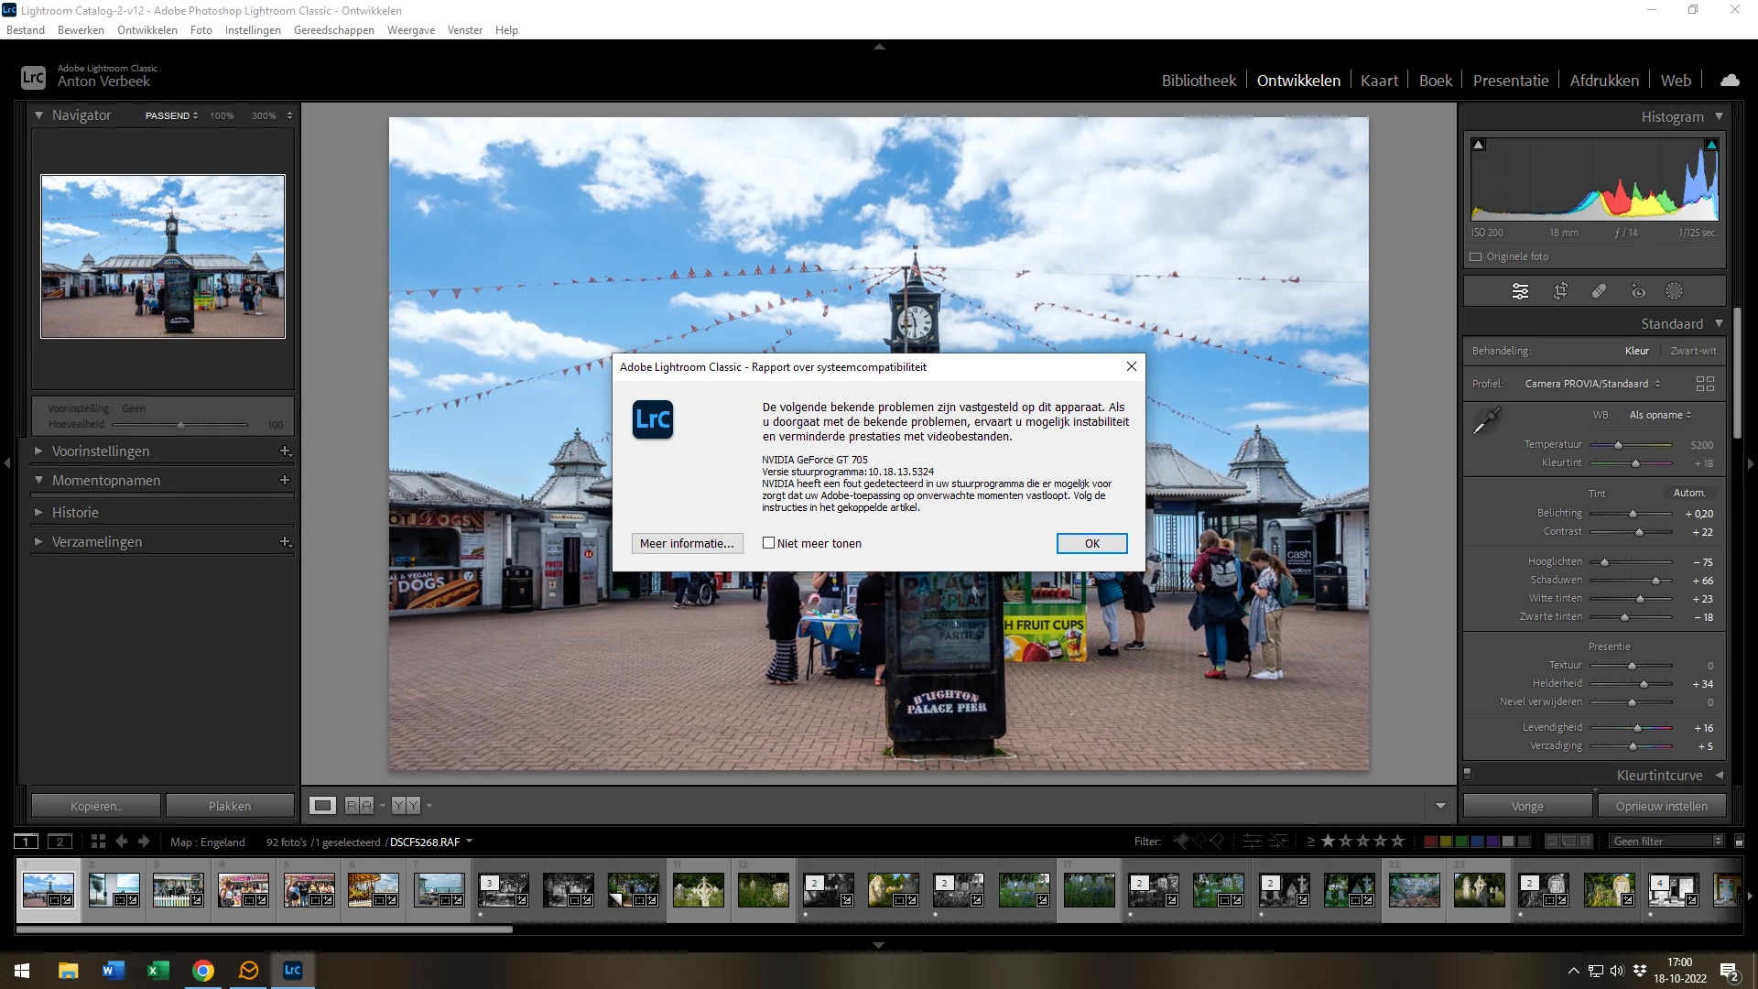This screenshot has height=989, width=1758.
Task: Check the 'Niet meer tonen' checkbox
Action: click(x=769, y=543)
